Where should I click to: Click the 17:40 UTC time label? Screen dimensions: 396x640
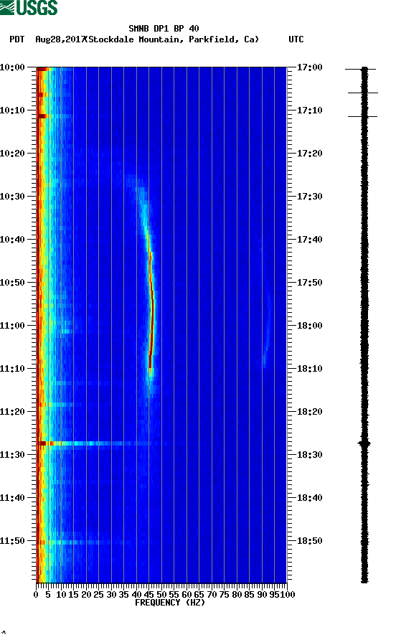309,240
